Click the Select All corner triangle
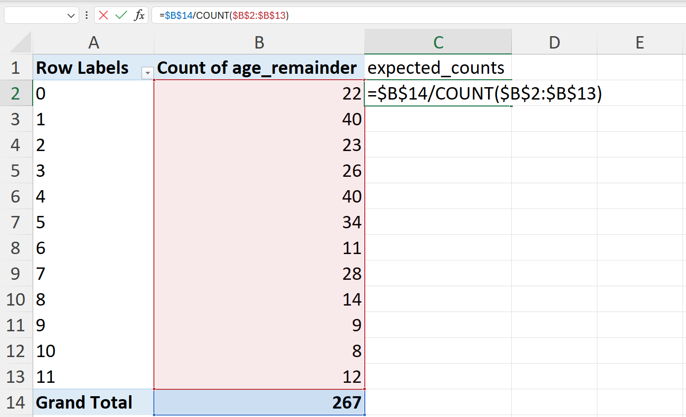The height and width of the screenshot is (417, 686). tap(21, 43)
